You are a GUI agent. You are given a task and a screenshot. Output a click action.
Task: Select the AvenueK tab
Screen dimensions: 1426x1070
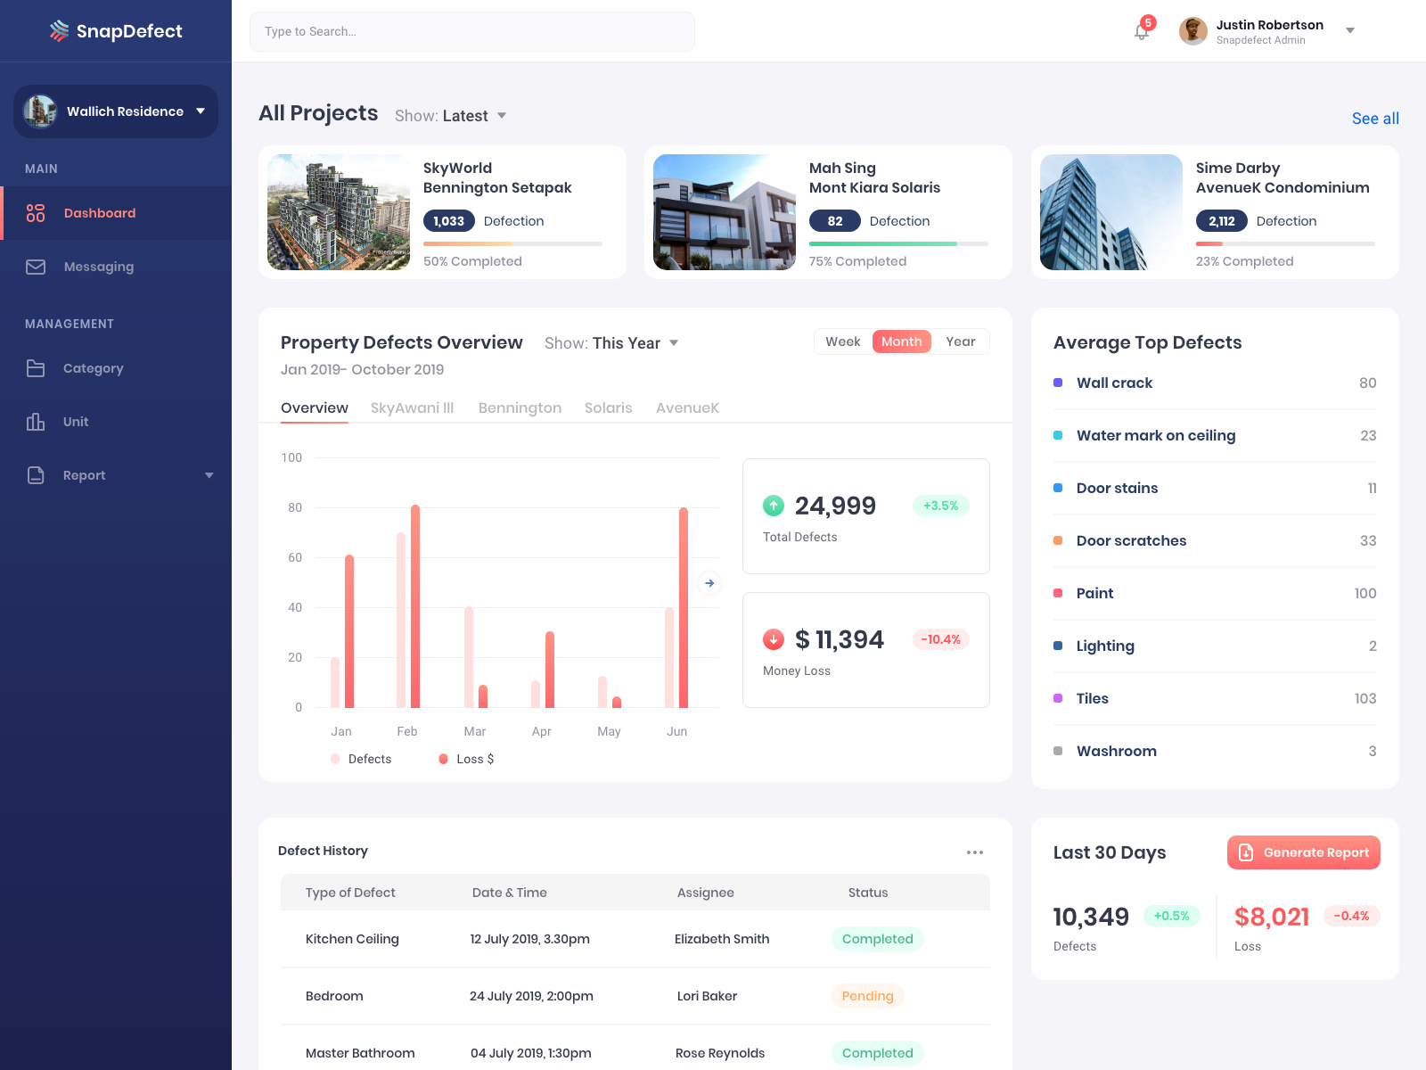tap(687, 408)
